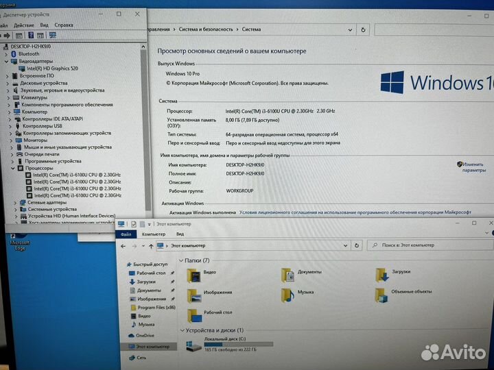Collapse the Папки (7) group
This screenshot has height=370, width=494.
(x=181, y=261)
